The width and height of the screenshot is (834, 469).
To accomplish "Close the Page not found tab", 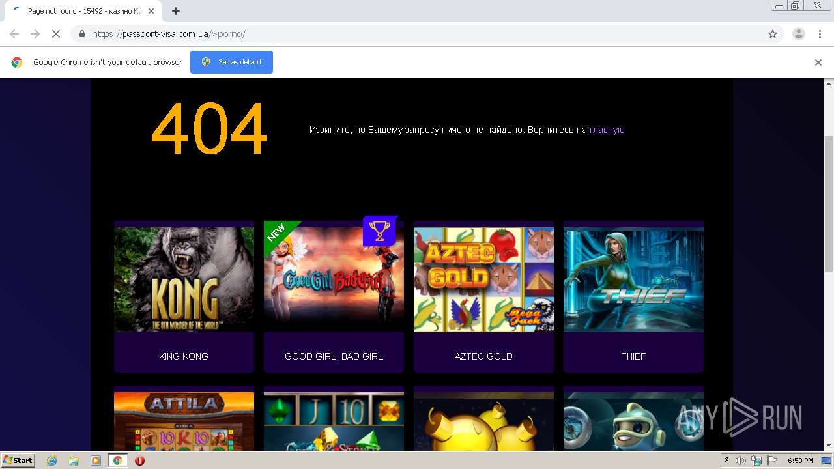I will point(151,11).
